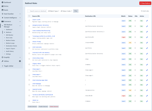The image size is (152, 111).
Task: Open the Redirect Chains submenu item
Action: click(11, 41)
